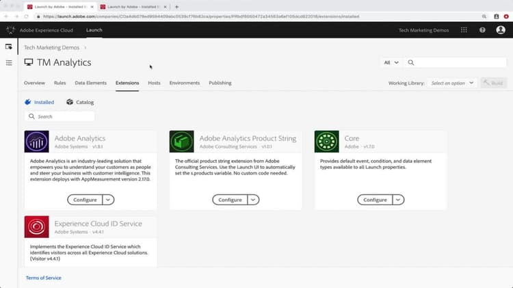Click the Adobe Analytics extension icon
The height and width of the screenshot is (288, 513).
[37, 142]
